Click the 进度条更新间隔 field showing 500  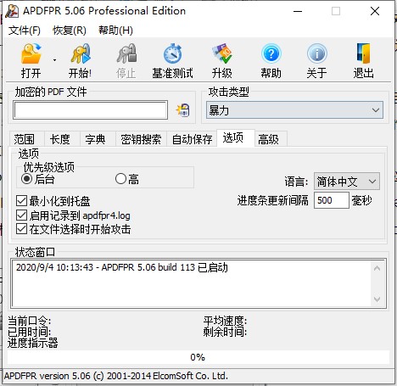pos(332,200)
